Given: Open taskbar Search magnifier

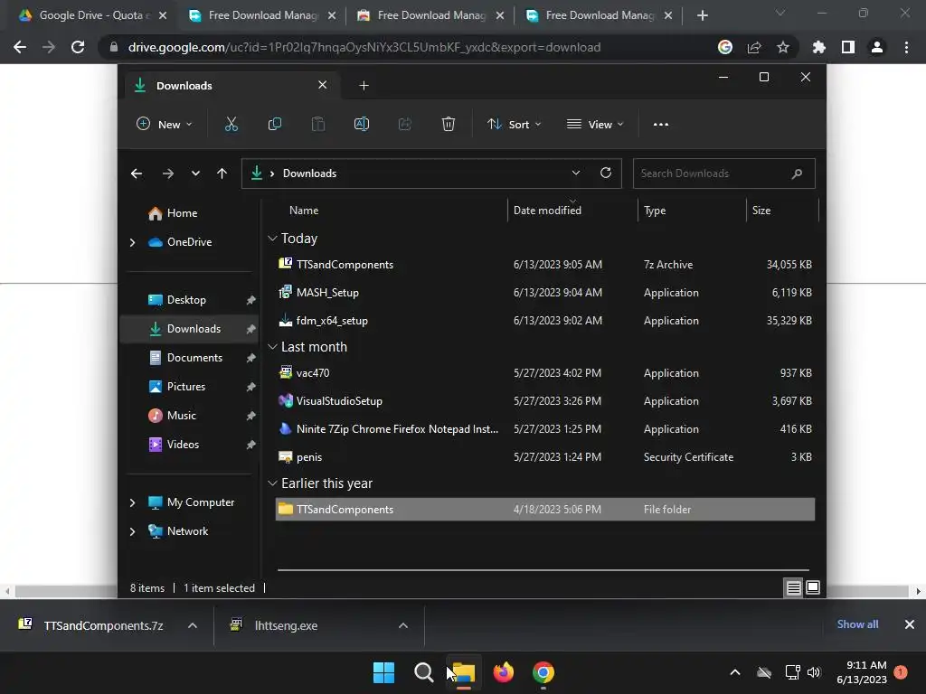Looking at the screenshot, I should pyautogui.click(x=423, y=672).
